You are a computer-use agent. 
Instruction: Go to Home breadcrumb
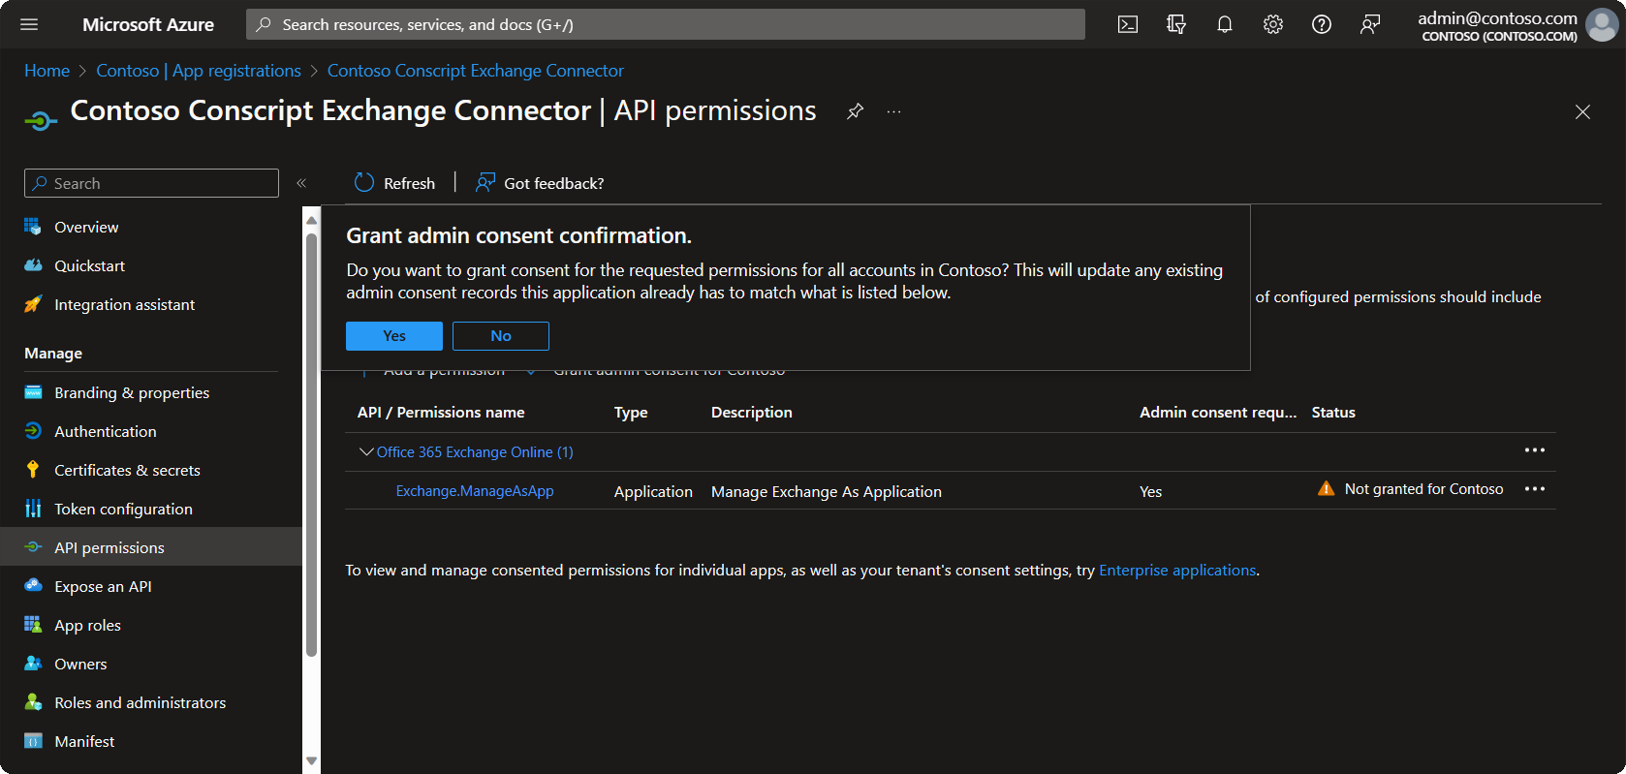[47, 71]
